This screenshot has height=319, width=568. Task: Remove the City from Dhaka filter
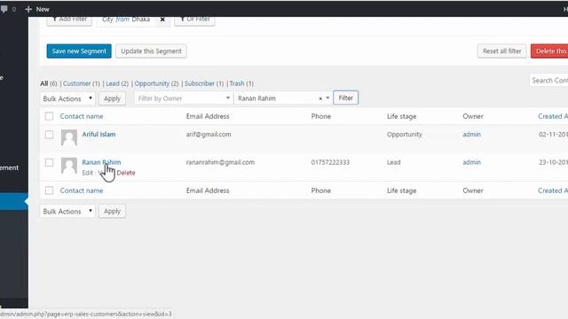click(x=162, y=19)
